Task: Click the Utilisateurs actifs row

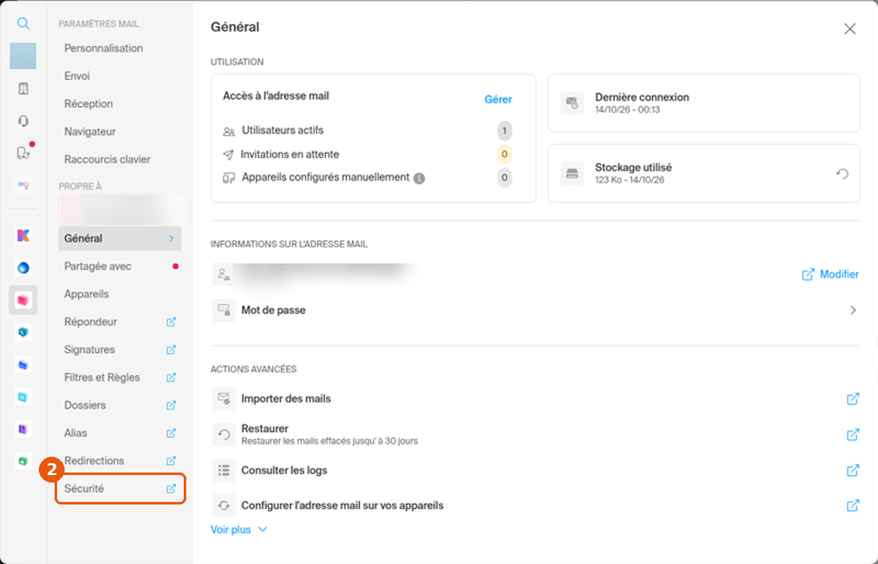Action: click(x=368, y=130)
